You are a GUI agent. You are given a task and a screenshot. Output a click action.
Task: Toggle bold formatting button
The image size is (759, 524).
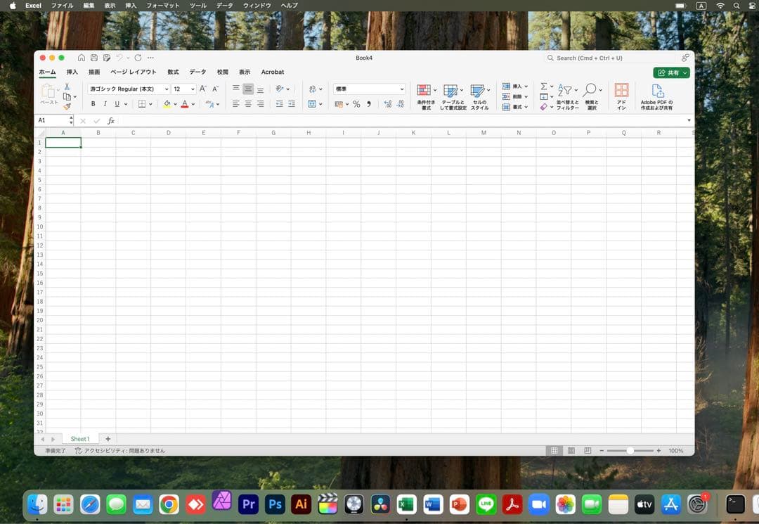click(x=93, y=104)
